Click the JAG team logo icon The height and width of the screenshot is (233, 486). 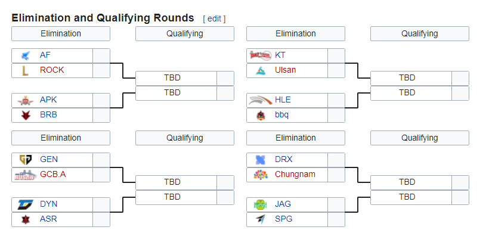point(261,204)
